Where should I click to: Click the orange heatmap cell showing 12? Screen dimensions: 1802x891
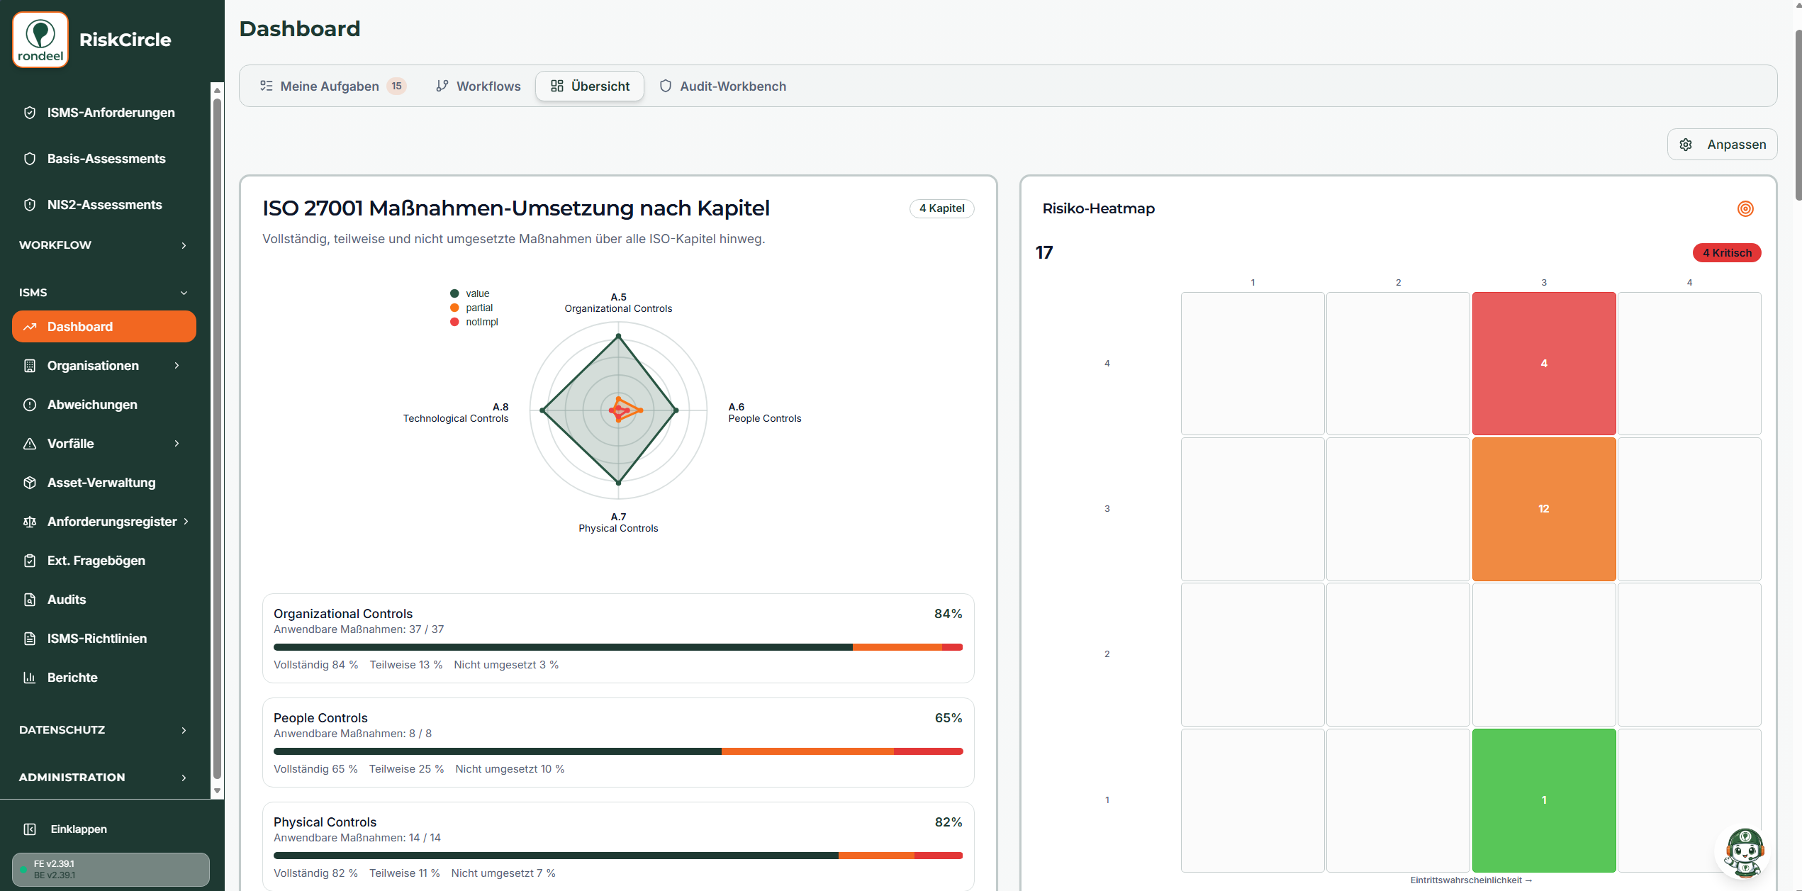point(1544,509)
